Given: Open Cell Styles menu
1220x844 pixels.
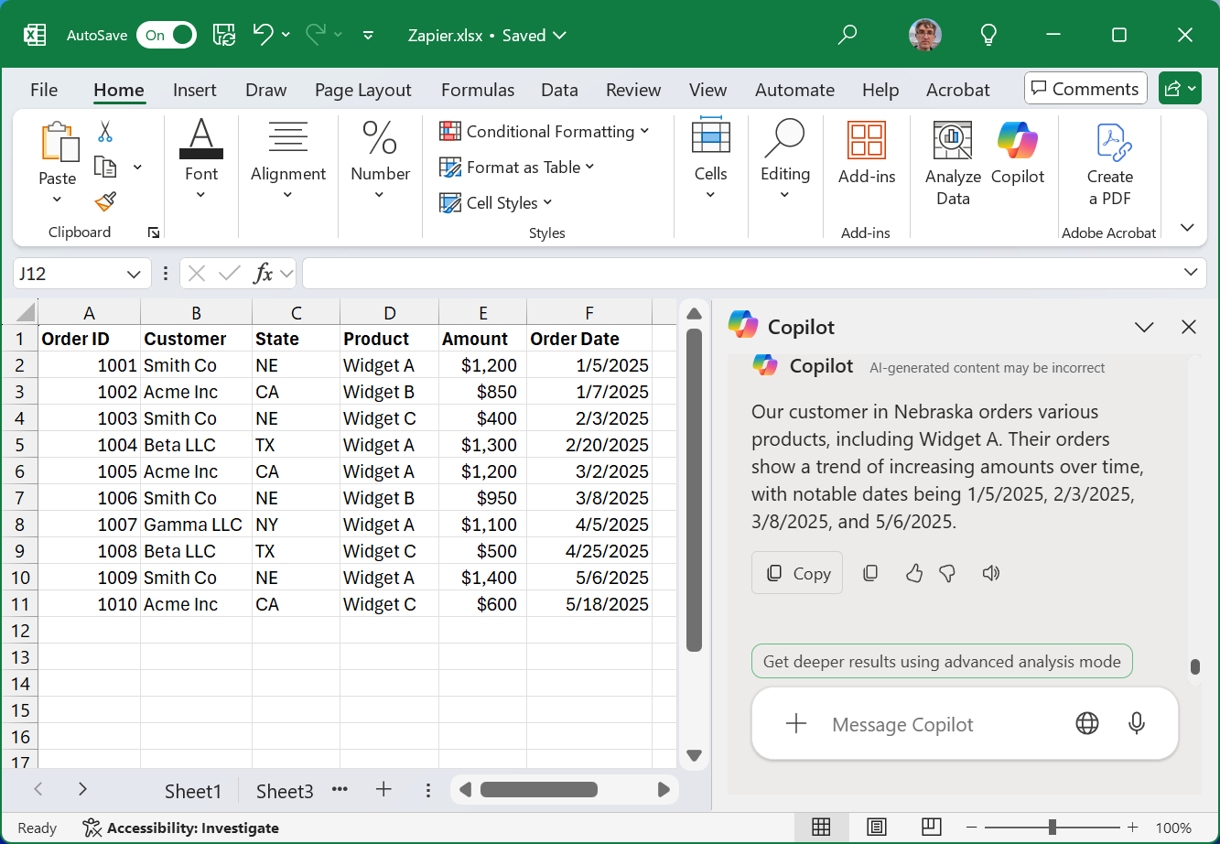Looking at the screenshot, I should [x=496, y=203].
